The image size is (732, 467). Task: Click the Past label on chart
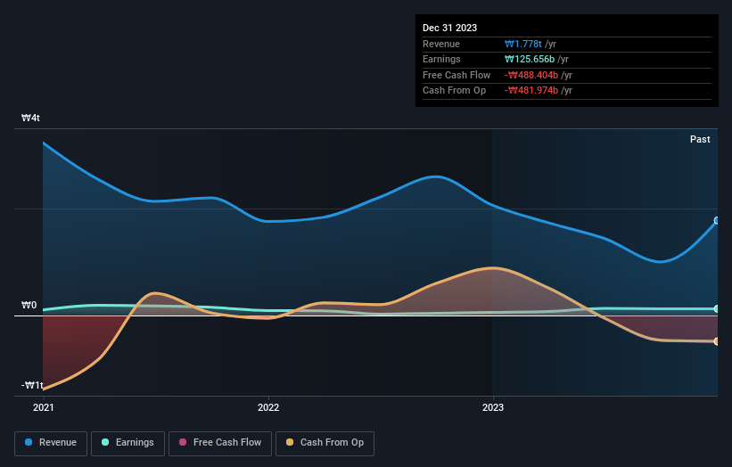(700, 140)
